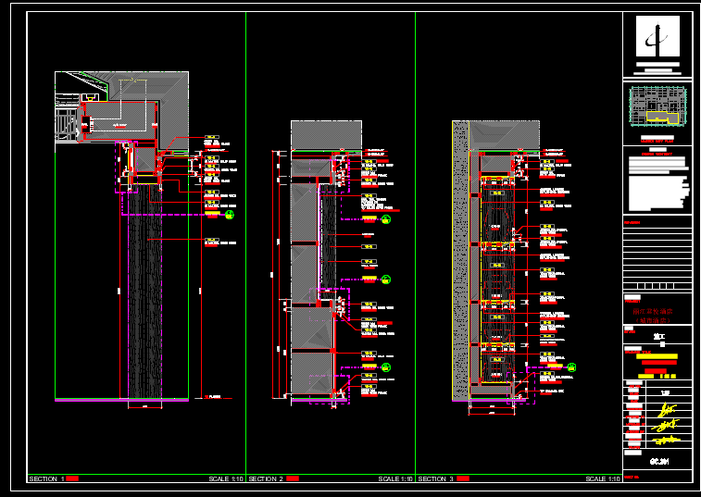The image size is (701, 497).
Task: Click the SECTION 2 title label
Action: click(x=266, y=478)
